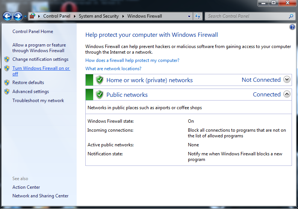This screenshot has width=298, height=209.
Task: Focus the Search Control Panel field
Action: pos(247,16)
